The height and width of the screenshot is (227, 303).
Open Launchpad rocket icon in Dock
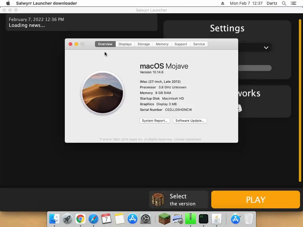[67, 219]
